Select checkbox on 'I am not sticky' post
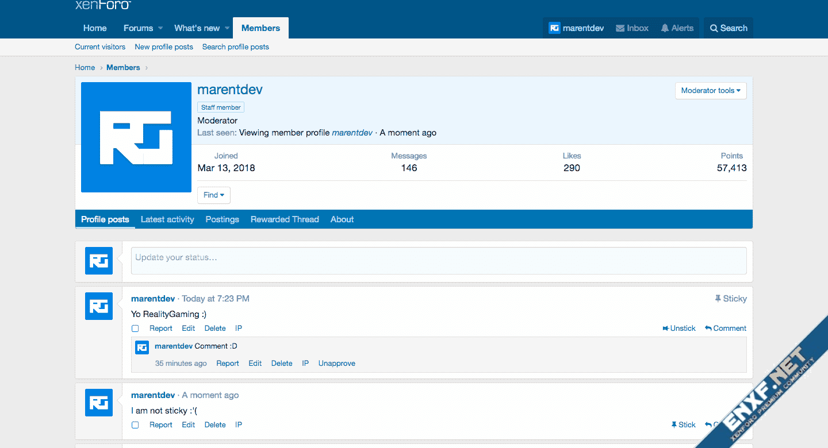The height and width of the screenshot is (448, 828). pyautogui.click(x=135, y=425)
